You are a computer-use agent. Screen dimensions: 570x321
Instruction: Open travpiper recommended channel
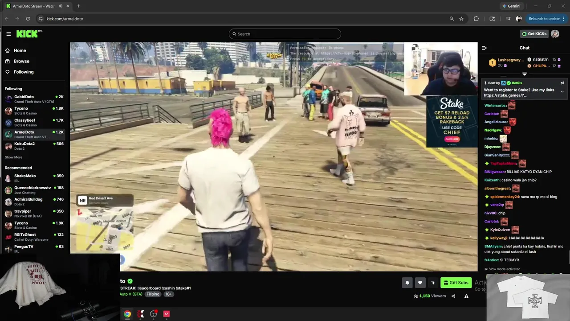tap(35, 214)
